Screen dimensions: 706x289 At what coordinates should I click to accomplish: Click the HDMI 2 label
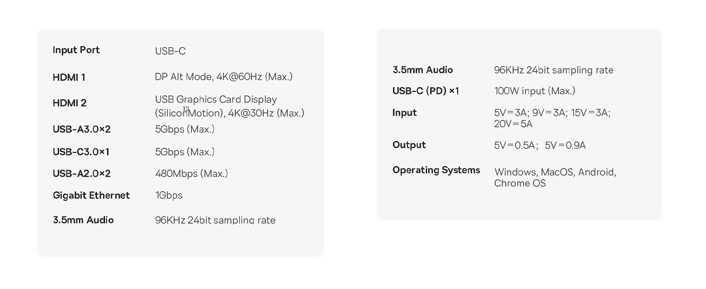[69, 103]
